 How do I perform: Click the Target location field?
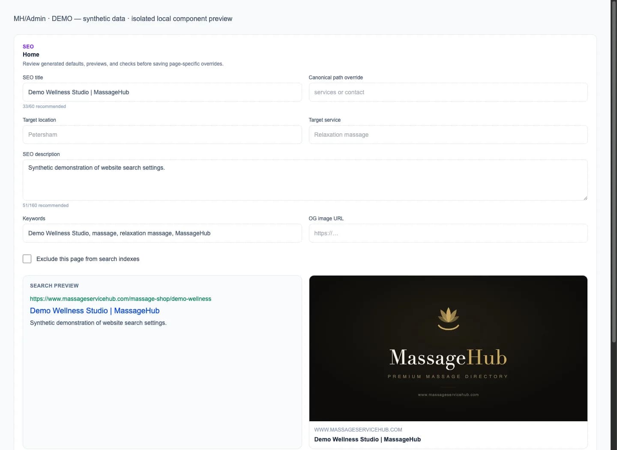pyautogui.click(x=162, y=135)
